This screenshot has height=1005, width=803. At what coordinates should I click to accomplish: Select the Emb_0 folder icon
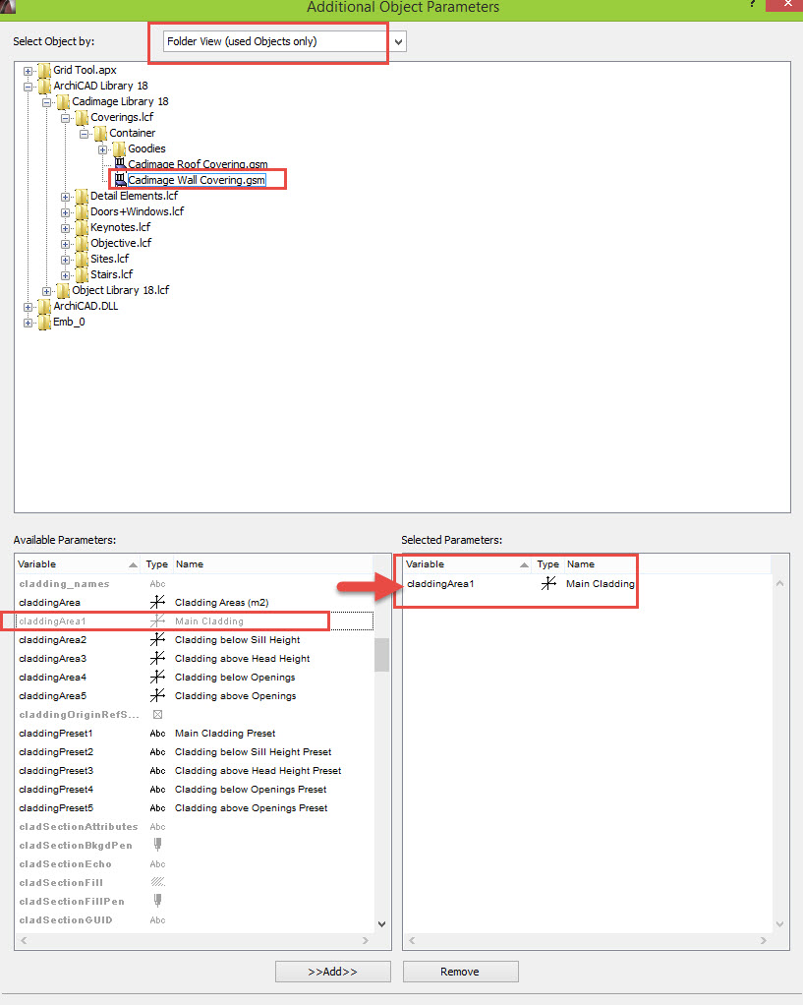(x=44, y=322)
